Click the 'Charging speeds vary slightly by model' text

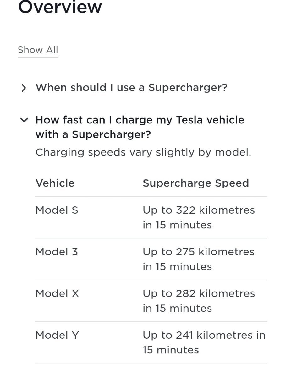tap(143, 152)
